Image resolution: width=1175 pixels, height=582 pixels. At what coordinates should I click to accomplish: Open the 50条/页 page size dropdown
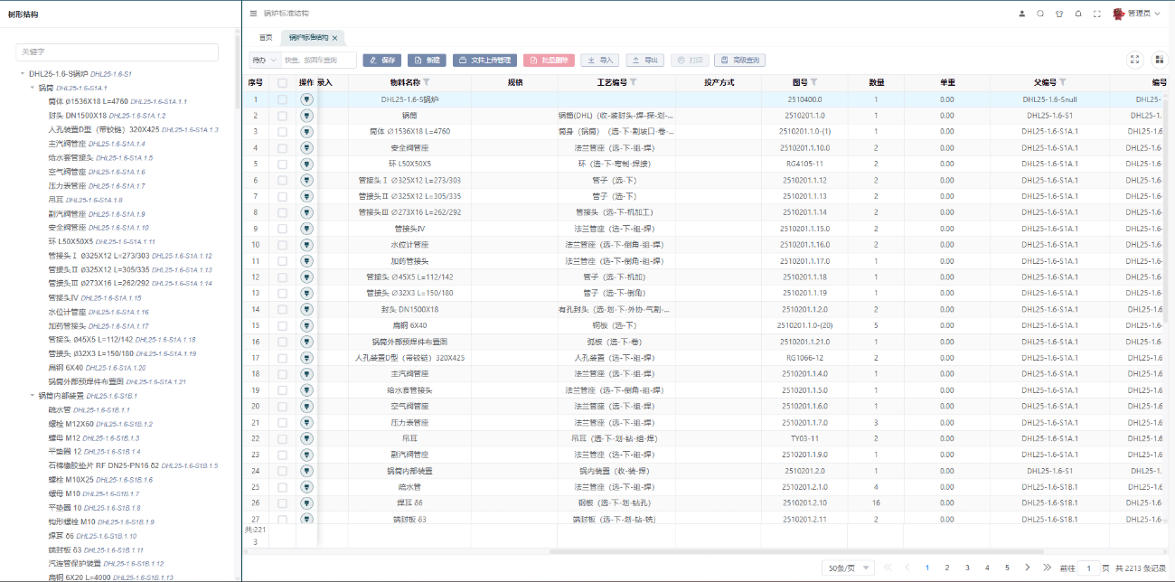849,568
